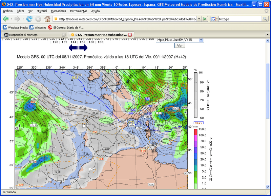
Task: Click the Stop loading button
Action: click(38, 19)
